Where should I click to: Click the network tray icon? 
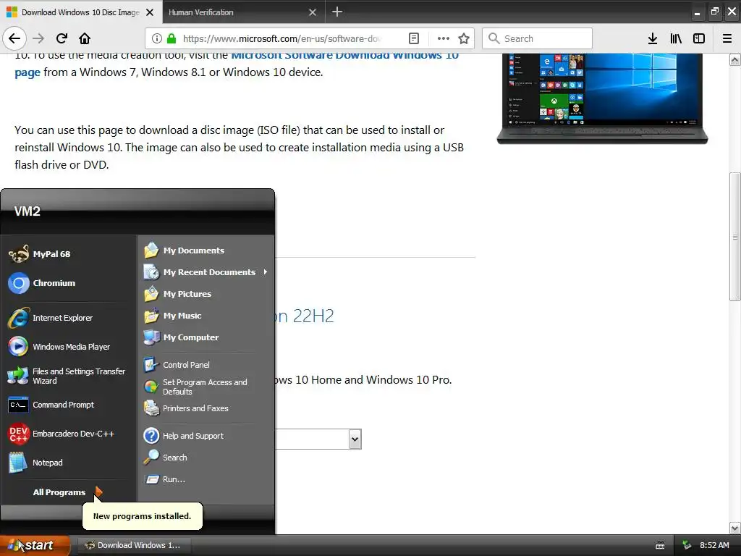pos(687,545)
